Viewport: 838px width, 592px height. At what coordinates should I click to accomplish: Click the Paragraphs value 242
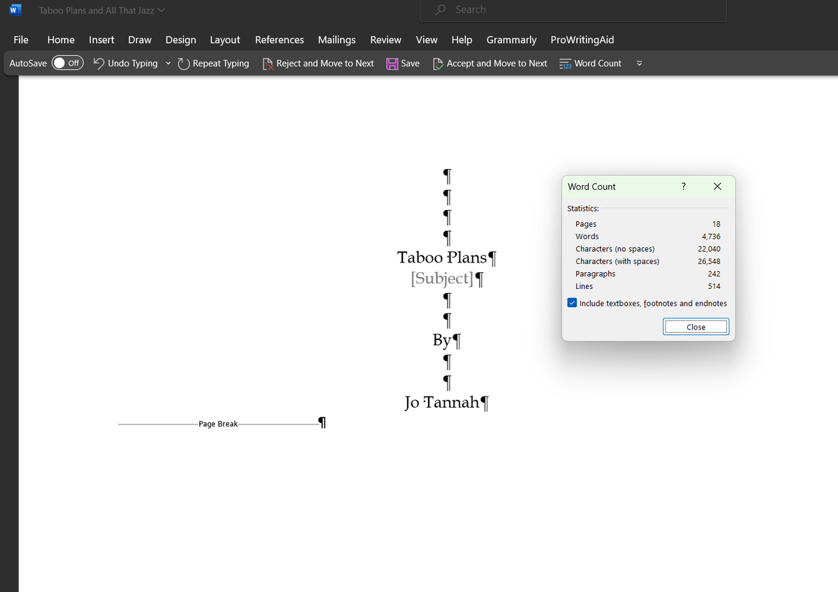[714, 274]
